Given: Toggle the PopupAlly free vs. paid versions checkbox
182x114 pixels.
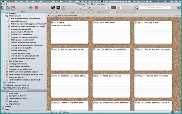Looking at the screenshot, I should click(7, 69).
